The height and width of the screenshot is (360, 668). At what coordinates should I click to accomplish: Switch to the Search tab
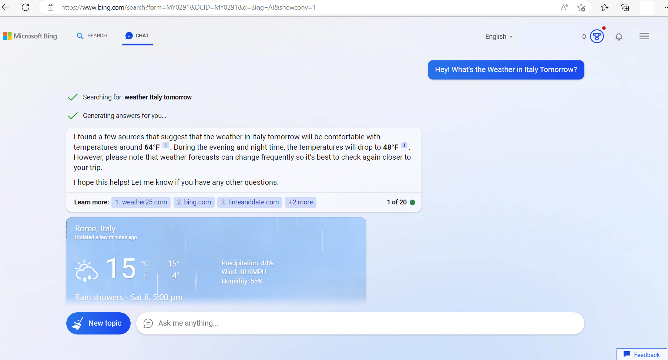click(x=92, y=36)
